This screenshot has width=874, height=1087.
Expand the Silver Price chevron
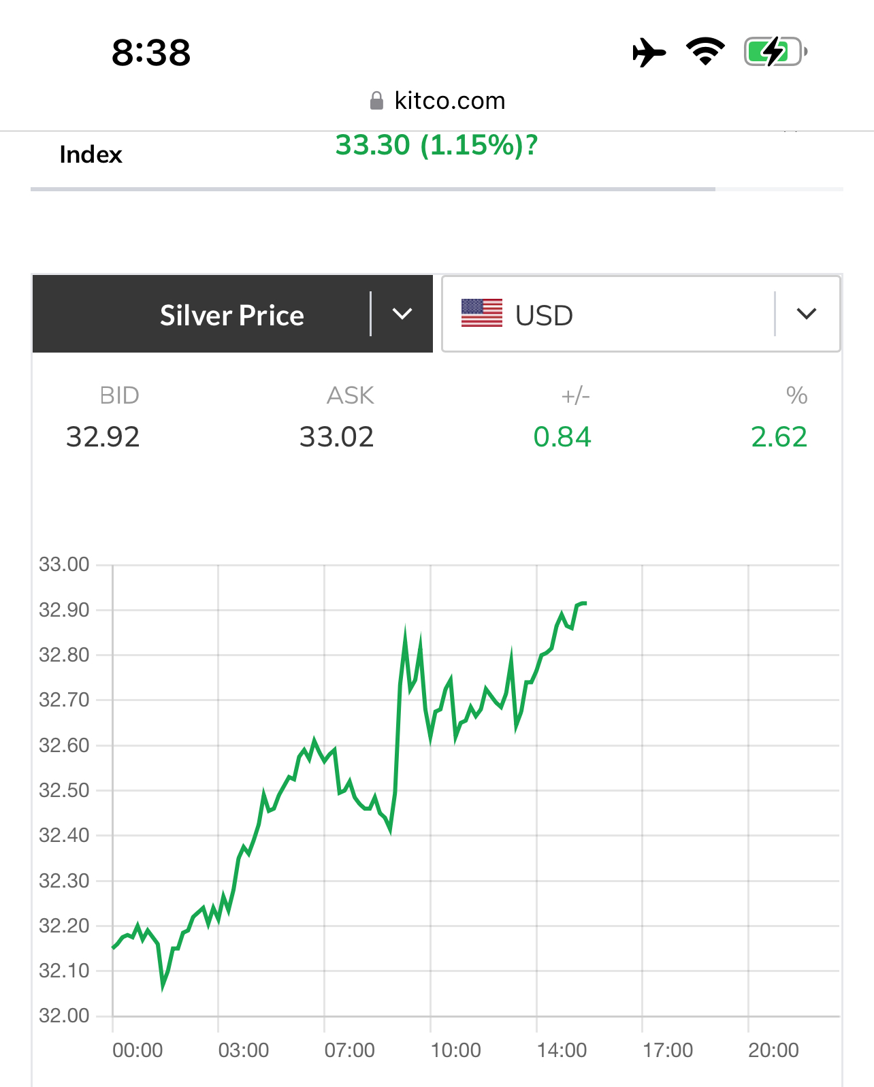[x=402, y=314]
